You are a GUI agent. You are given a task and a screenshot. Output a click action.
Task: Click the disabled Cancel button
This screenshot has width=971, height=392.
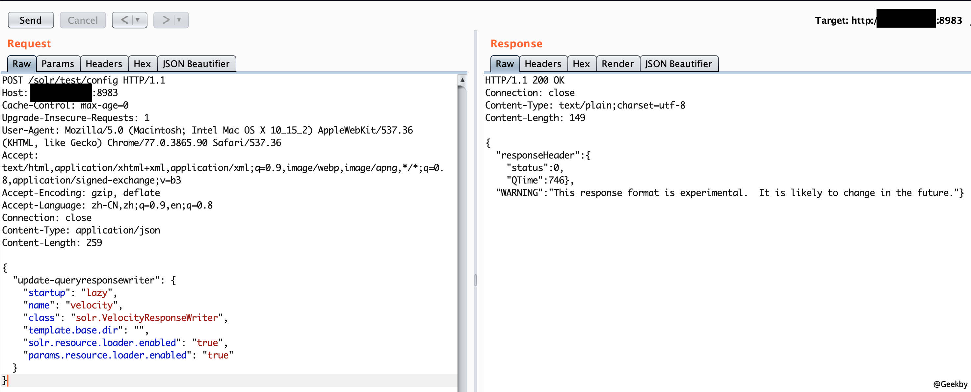(83, 20)
